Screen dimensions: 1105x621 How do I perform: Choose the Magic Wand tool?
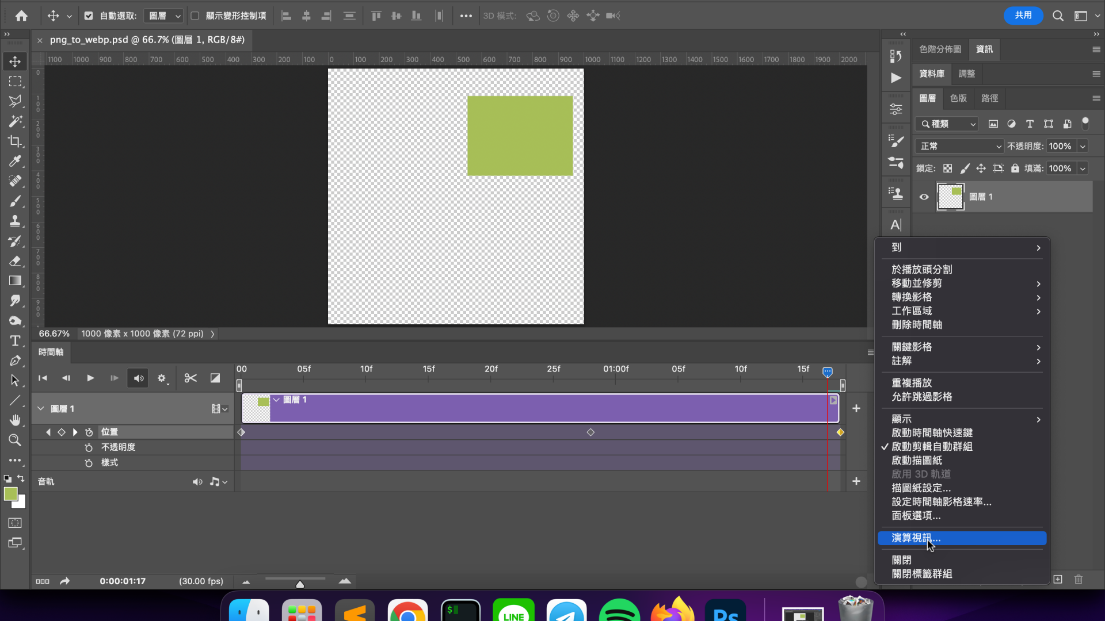point(15,121)
